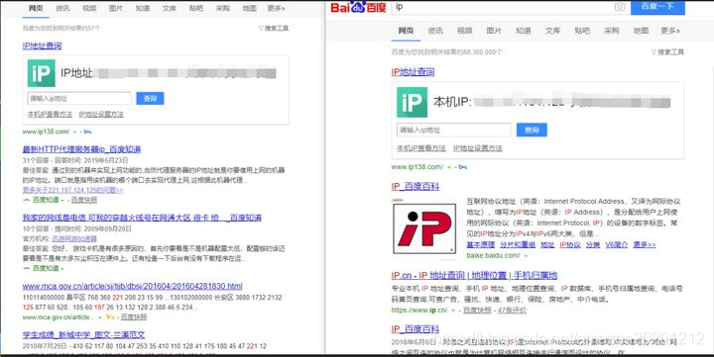Click 查询 button in right window IP widget
714x357 pixels.
pyautogui.click(x=532, y=130)
